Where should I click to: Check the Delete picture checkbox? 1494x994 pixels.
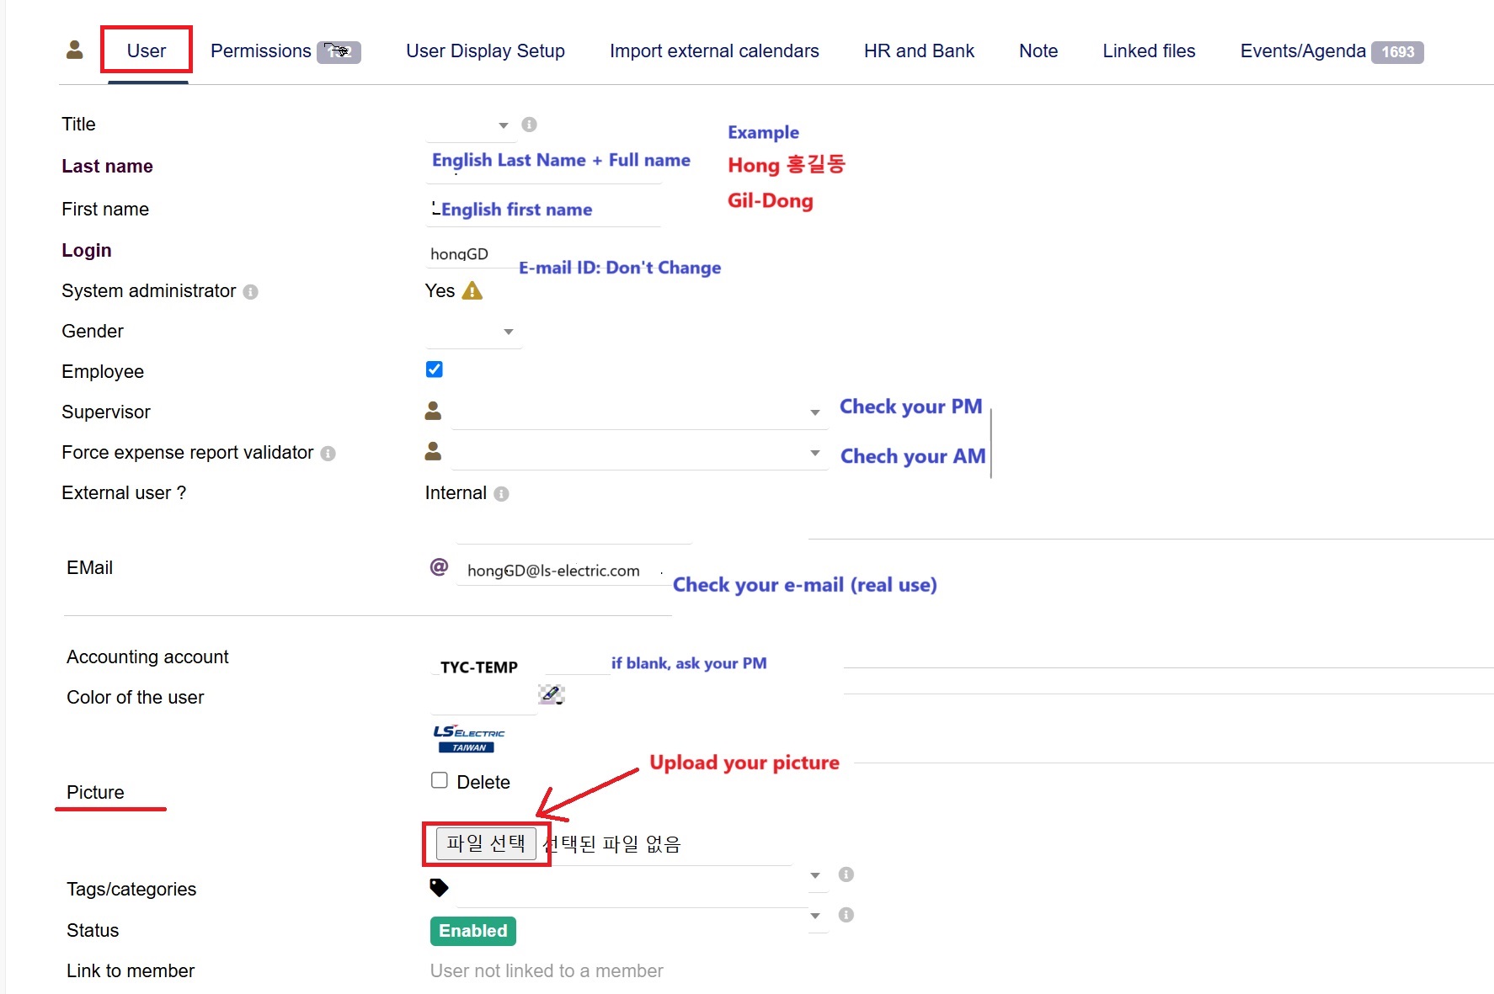click(440, 780)
